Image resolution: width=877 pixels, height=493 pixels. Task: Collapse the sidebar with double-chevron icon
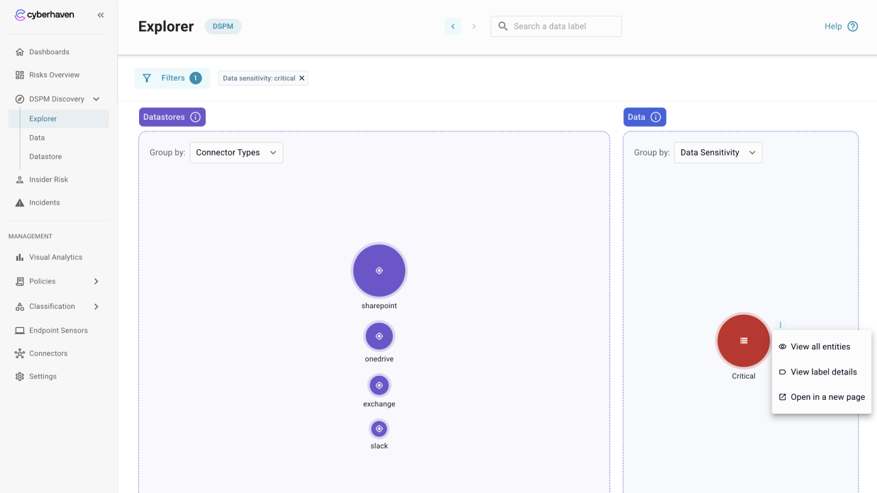[101, 15]
